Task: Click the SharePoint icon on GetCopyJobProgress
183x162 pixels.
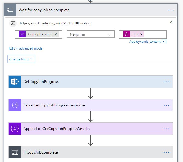Action: (x=15, y=82)
